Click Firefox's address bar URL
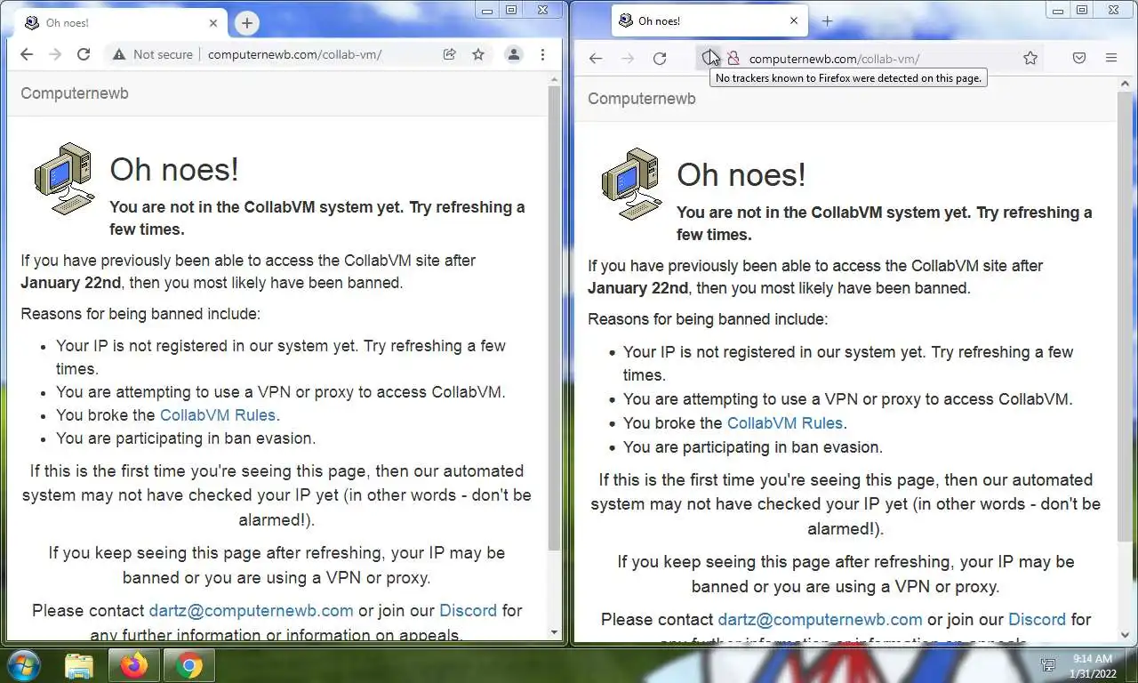This screenshot has height=683, width=1138. pos(834,59)
